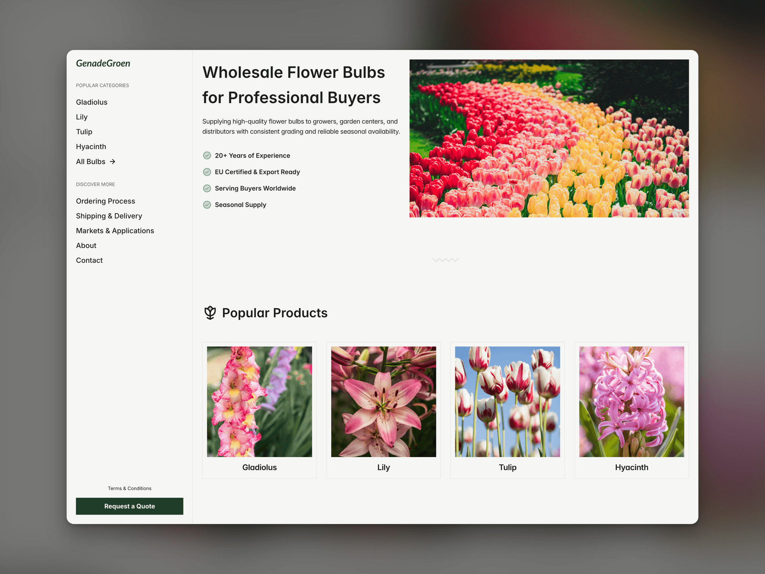This screenshot has width=765, height=574.
Task: Select Tulip from popular categories
Action: 84,132
